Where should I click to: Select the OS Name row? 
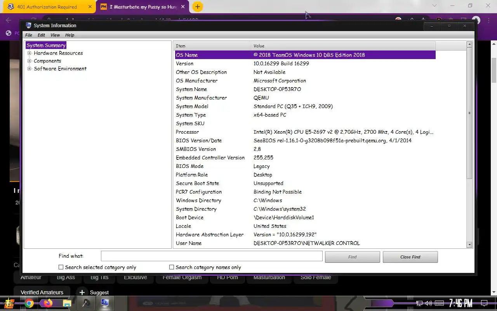coord(305,55)
